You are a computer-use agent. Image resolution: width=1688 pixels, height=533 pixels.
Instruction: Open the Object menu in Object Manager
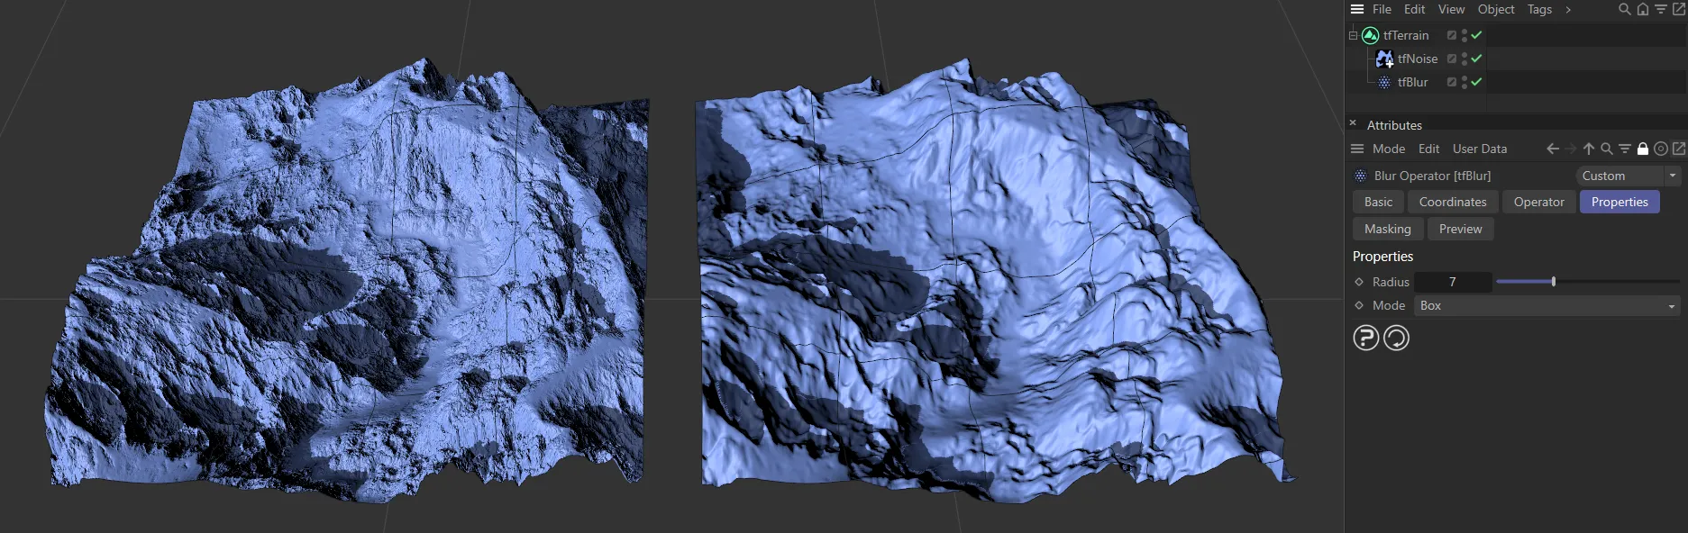[1495, 9]
